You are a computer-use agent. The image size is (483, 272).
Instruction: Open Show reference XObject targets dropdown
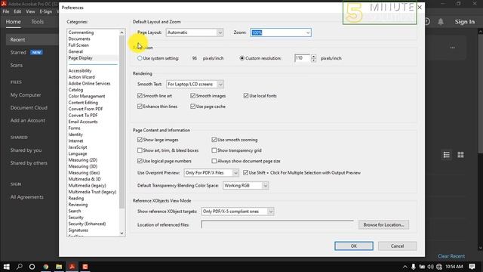238,212
